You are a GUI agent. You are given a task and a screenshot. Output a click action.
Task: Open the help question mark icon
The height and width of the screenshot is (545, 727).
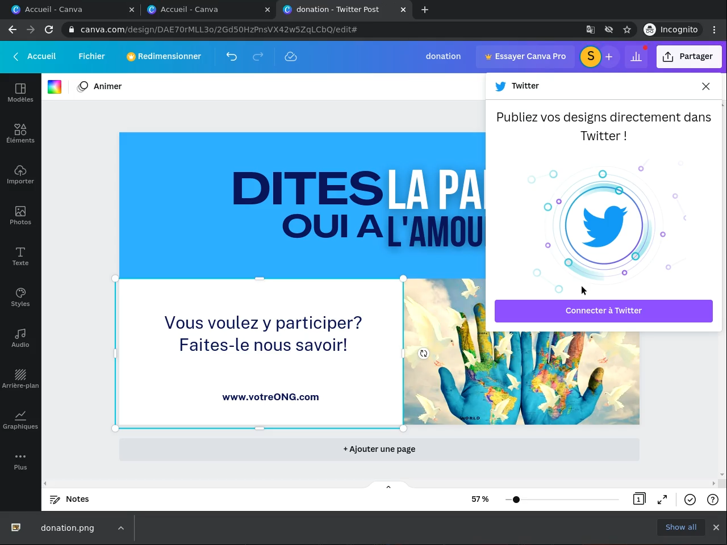click(713, 500)
